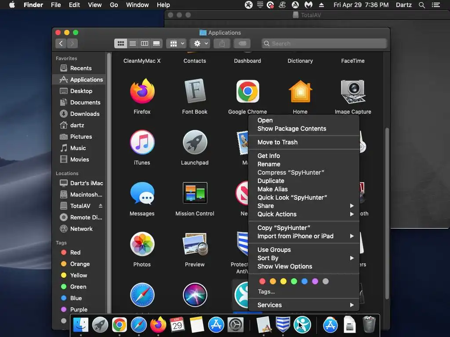Select the Photos app icon
This screenshot has width=450, height=337.
click(x=142, y=244)
